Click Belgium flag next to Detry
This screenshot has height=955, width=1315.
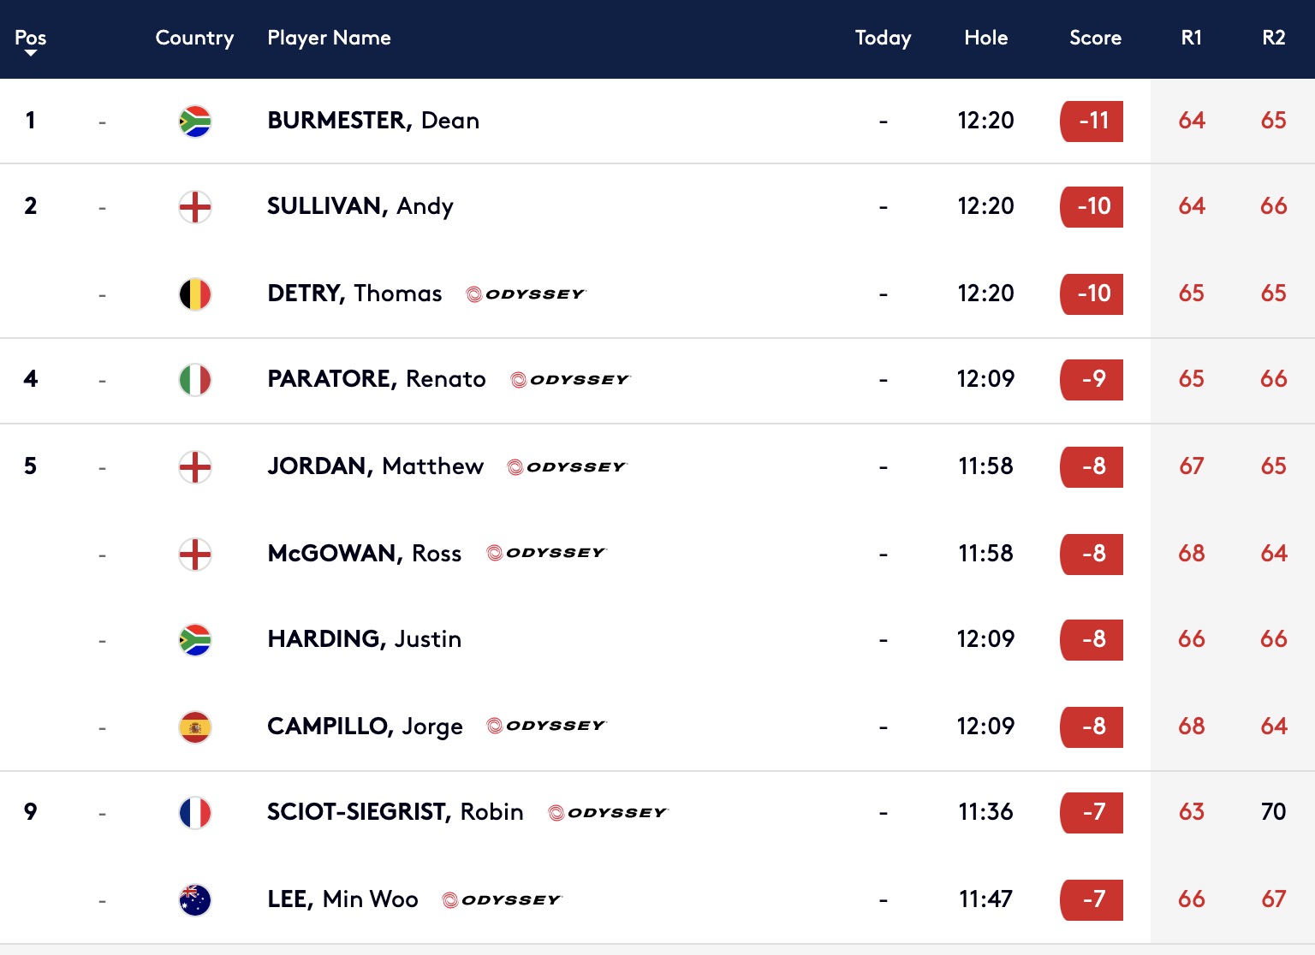195,294
